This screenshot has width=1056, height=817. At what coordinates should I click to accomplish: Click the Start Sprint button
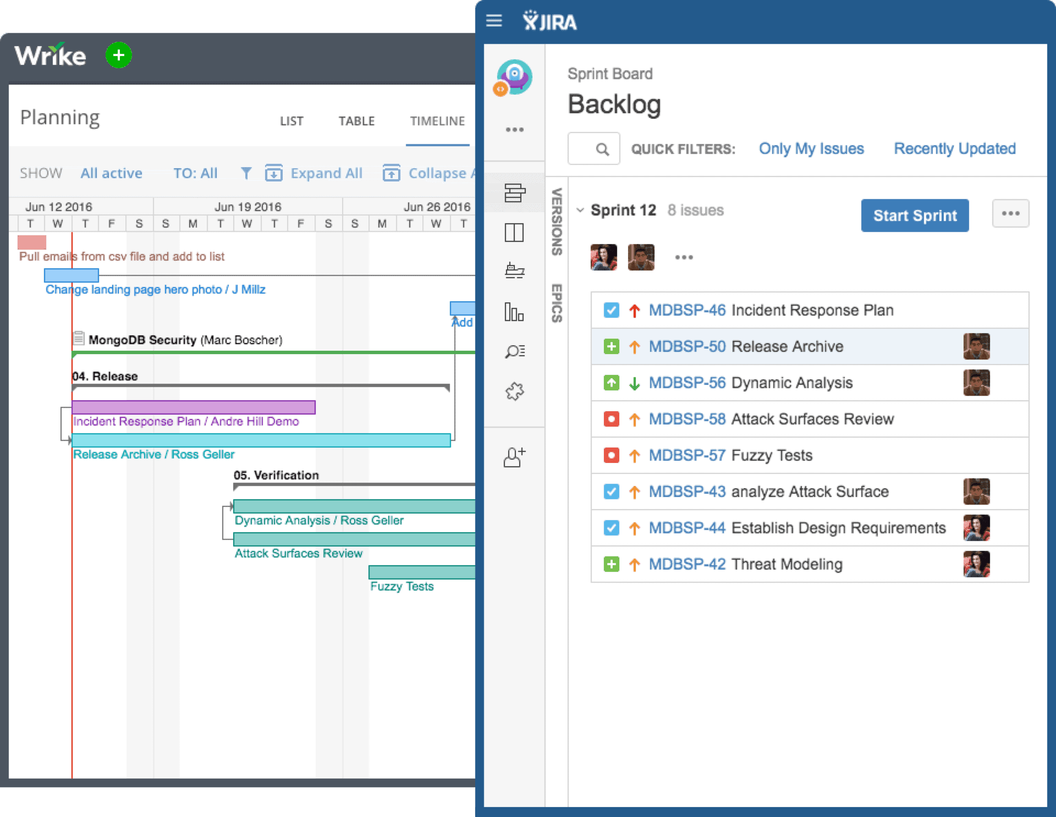(915, 216)
